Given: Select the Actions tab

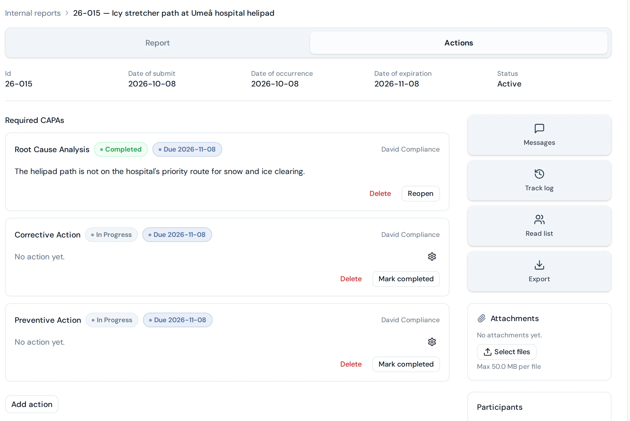Looking at the screenshot, I should point(459,43).
